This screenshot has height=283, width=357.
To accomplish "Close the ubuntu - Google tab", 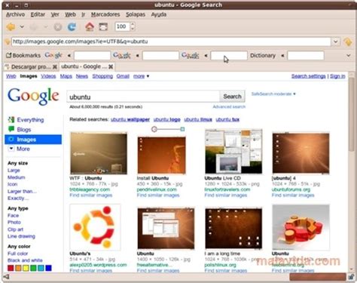I will pyautogui.click(x=111, y=66).
